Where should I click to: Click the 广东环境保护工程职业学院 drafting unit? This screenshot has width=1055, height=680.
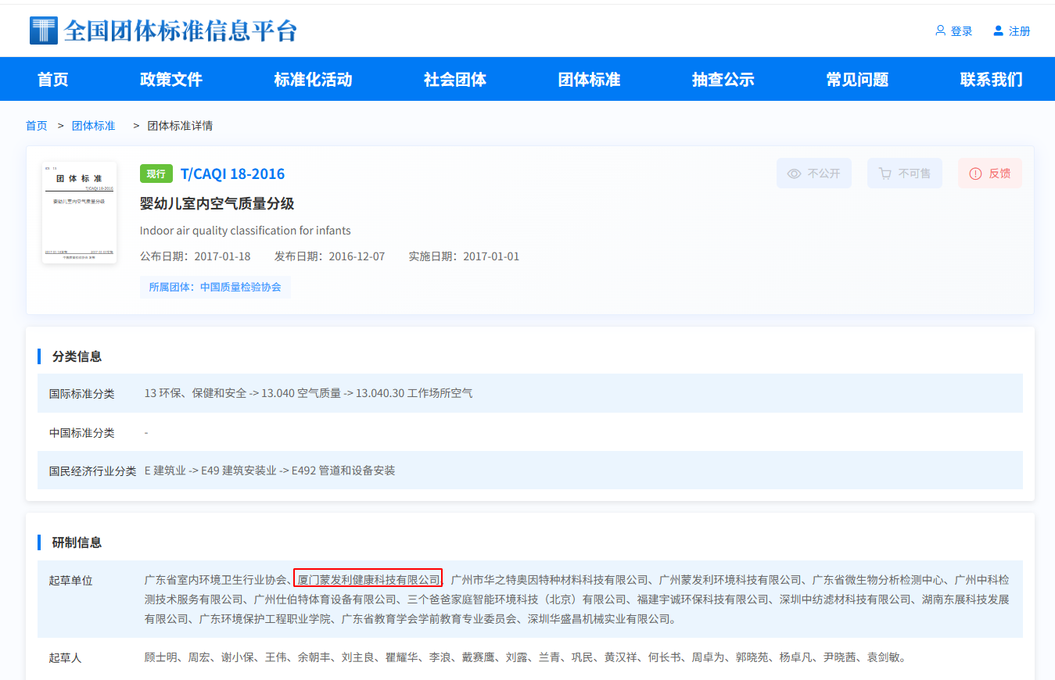point(265,619)
